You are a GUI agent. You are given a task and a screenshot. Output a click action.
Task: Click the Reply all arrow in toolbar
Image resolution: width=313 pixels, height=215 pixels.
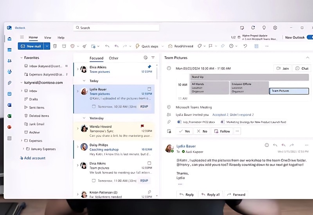tap(116, 46)
